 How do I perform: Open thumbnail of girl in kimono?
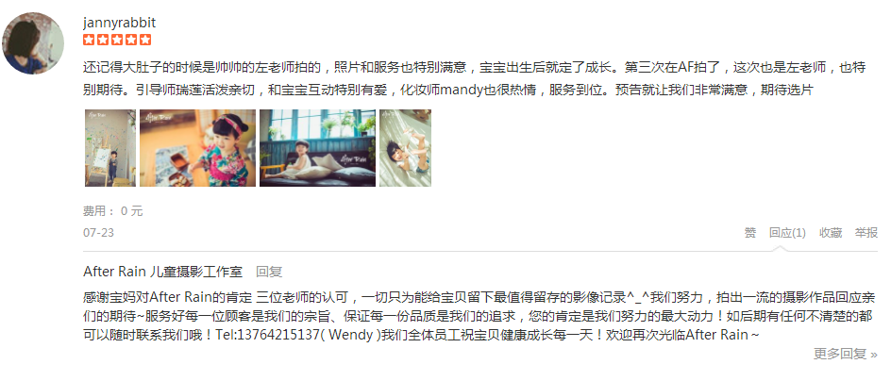pyautogui.click(x=198, y=148)
